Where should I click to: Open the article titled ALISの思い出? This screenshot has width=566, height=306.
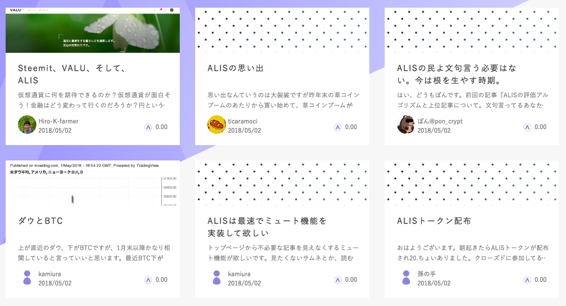click(235, 68)
